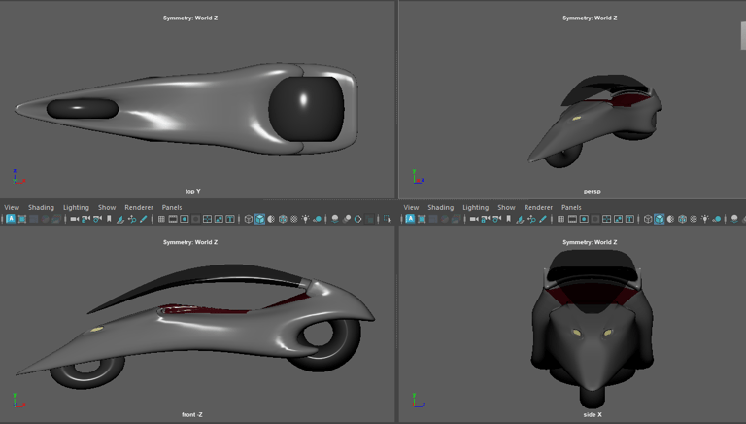Viewport: 746px width, 424px height.
Task: Toggle Grid display in side X panel toolbar
Action: (x=560, y=219)
